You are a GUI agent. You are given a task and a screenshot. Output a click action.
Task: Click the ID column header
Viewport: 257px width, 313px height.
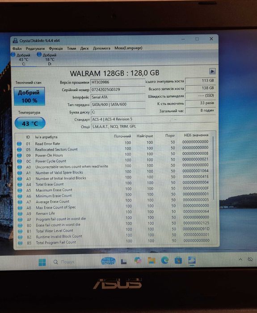[x=28, y=137]
